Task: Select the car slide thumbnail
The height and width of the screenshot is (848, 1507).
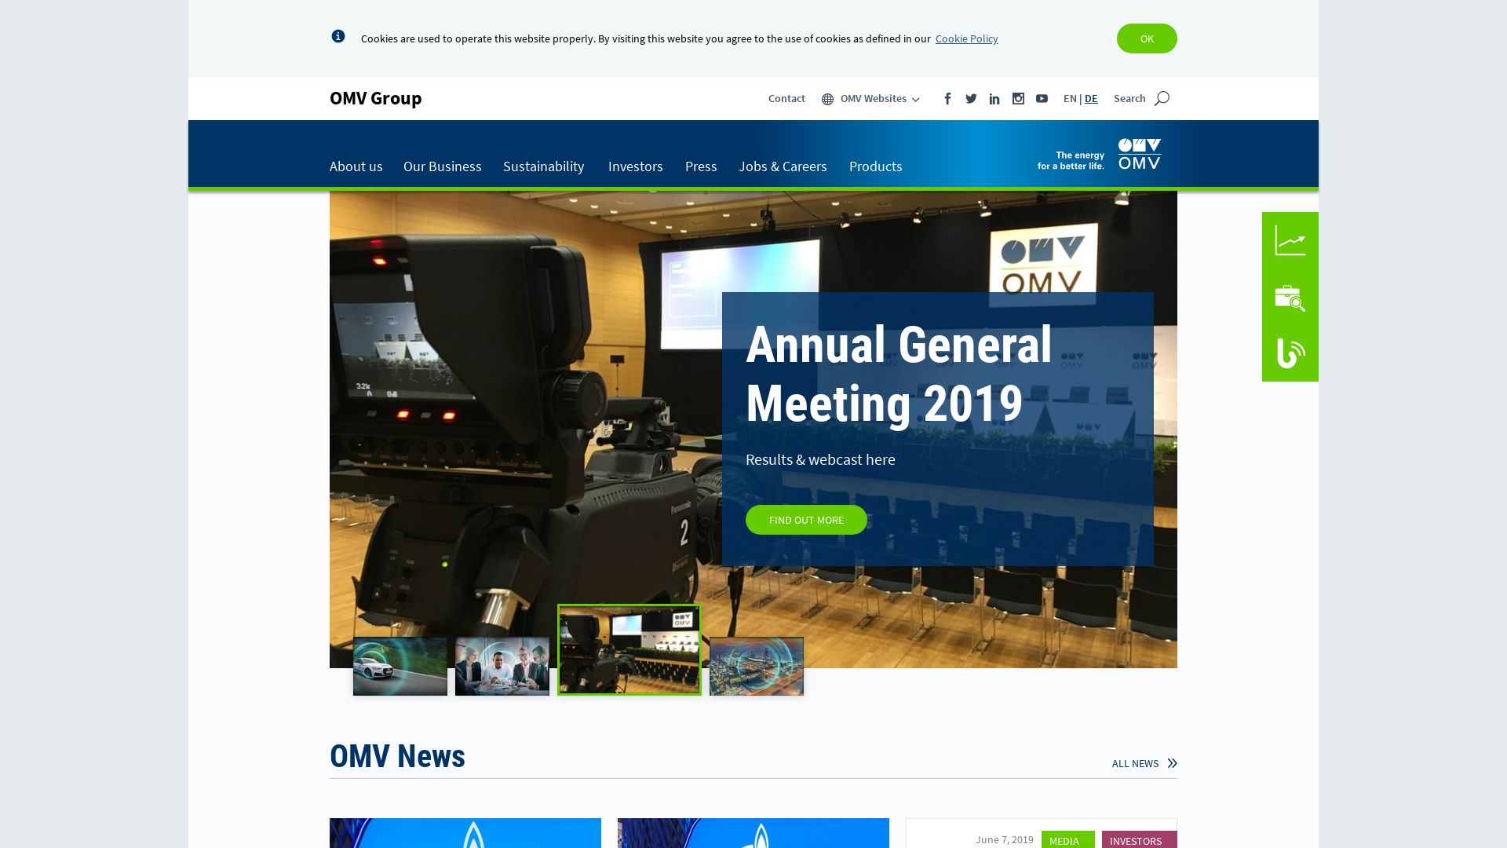Action: pos(400,666)
